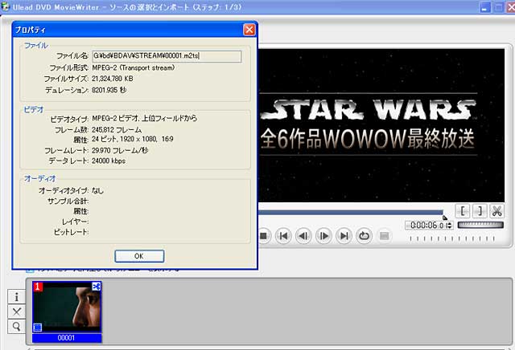This screenshot has width=515, height=350.
Task: Click the jog wheel shuttle slider
Action: (x=480, y=225)
